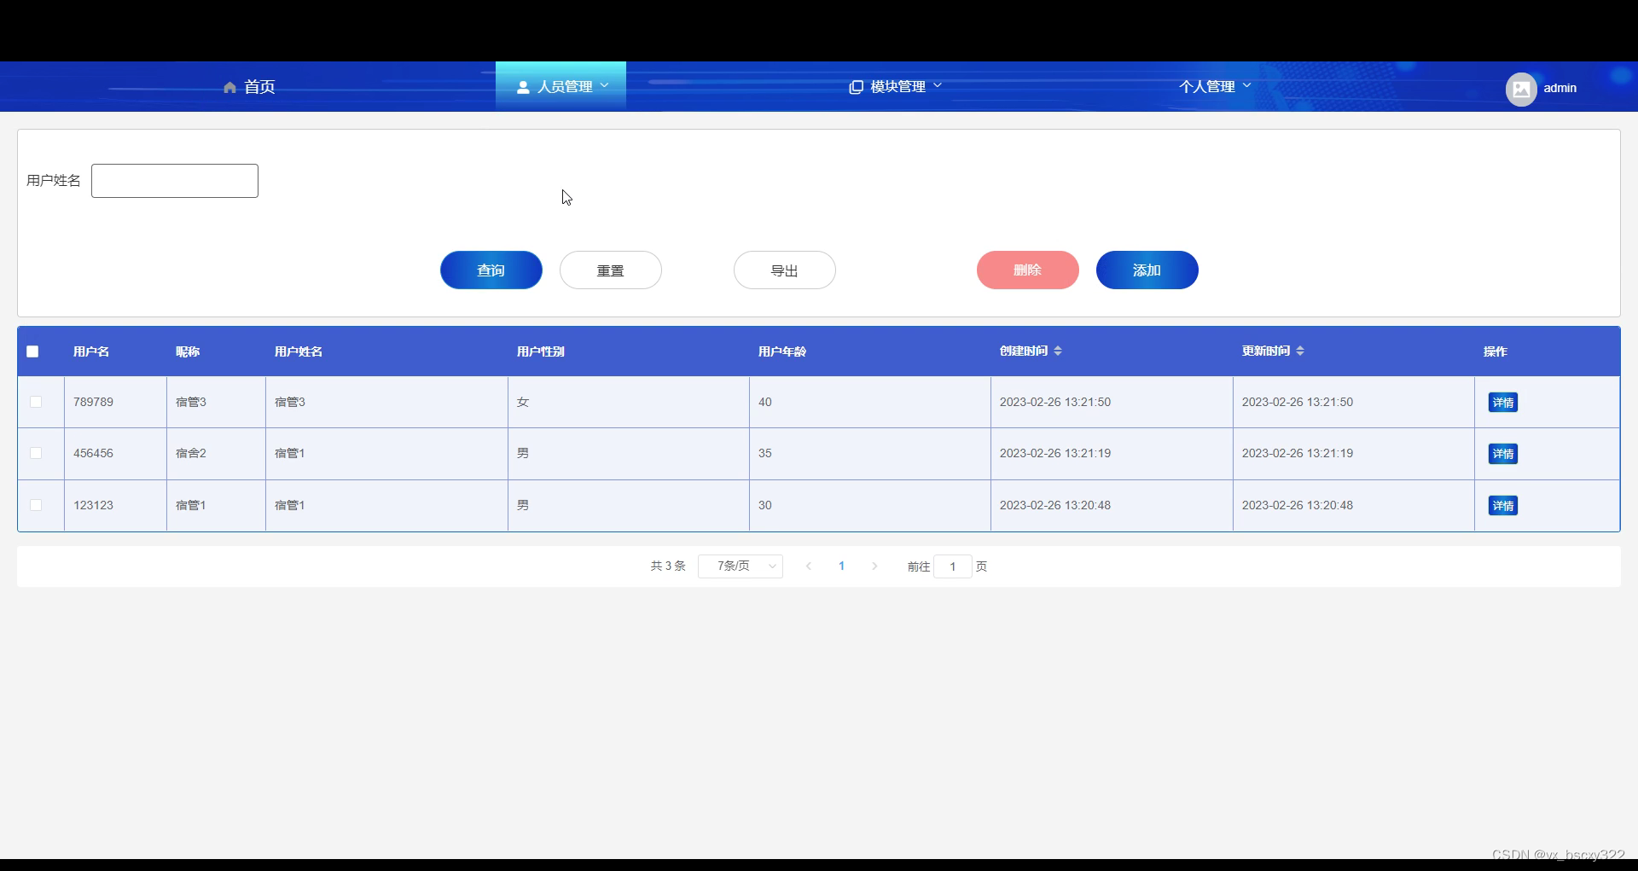Image resolution: width=1638 pixels, height=871 pixels.
Task: Click the nickname cell 宿舍2
Action: click(191, 453)
